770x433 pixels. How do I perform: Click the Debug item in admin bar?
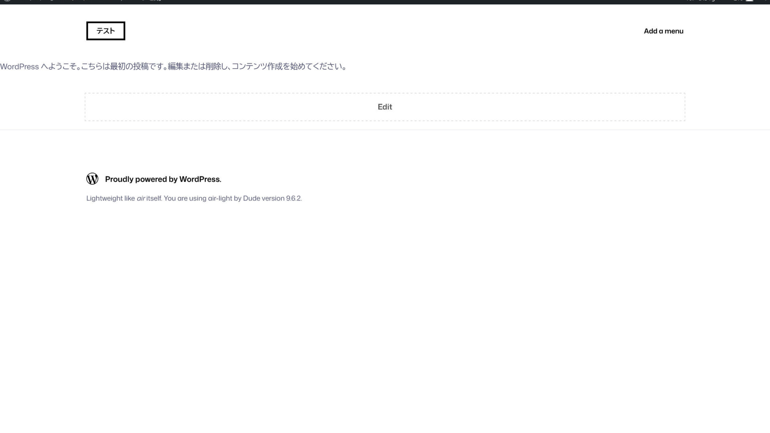pos(707,1)
